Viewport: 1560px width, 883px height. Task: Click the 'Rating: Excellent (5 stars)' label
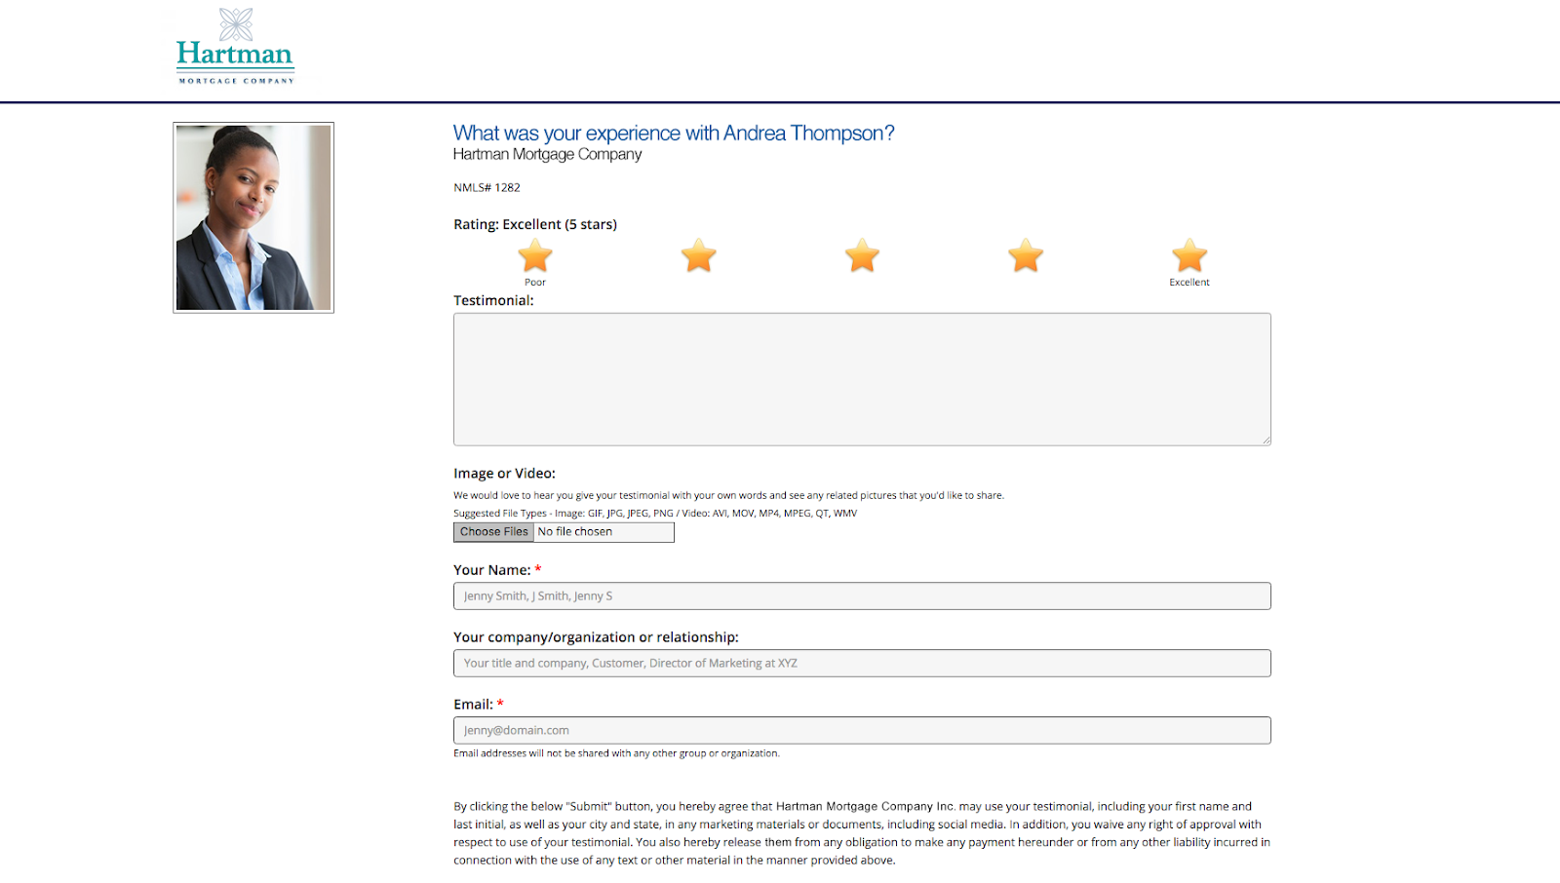tap(535, 224)
